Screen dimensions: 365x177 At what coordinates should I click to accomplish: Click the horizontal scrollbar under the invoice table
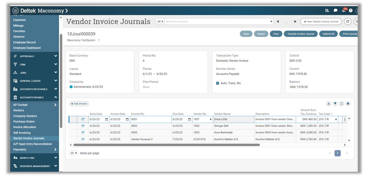tap(166, 145)
